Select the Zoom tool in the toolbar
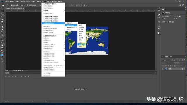 point(2,48)
